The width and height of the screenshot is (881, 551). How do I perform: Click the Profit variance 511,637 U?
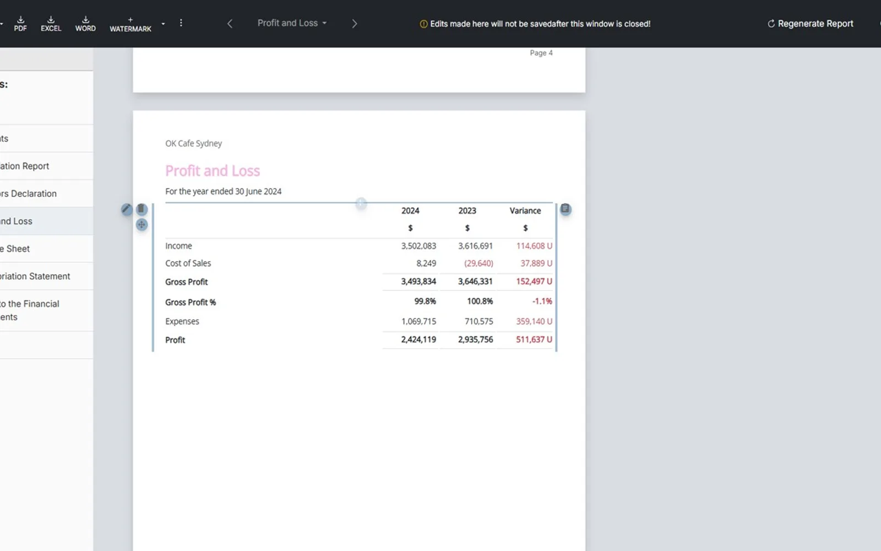point(534,339)
